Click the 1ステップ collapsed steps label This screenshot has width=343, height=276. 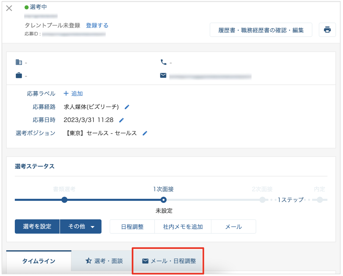point(291,200)
